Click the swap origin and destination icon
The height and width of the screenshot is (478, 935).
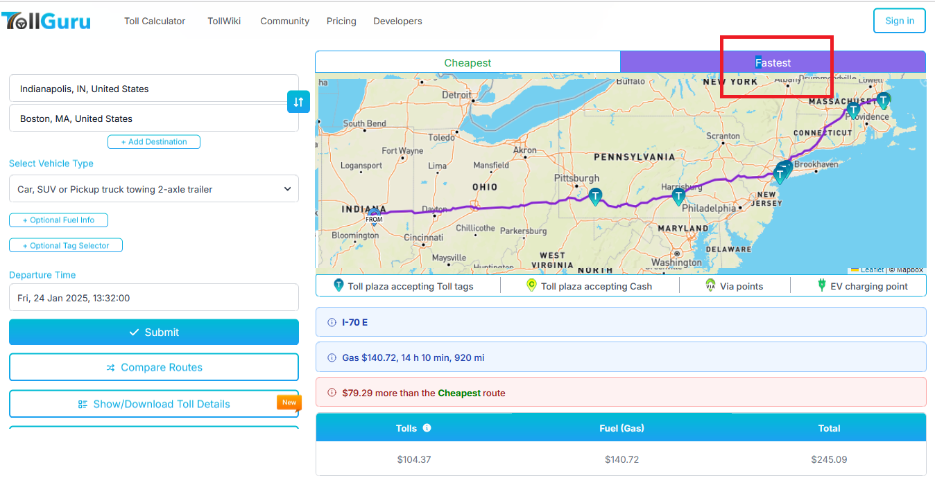point(298,102)
